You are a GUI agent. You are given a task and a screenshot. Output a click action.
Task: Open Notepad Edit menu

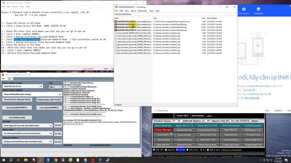[8, 7]
